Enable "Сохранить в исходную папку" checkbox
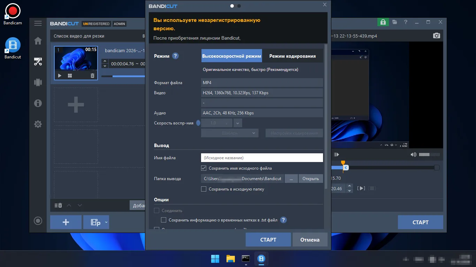The height and width of the screenshot is (267, 476). pyautogui.click(x=204, y=189)
